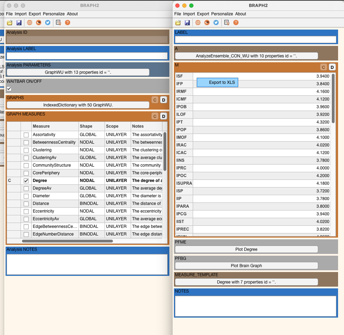Open the website globe icon in the left window
344x335 pixels.
(x=30, y=23)
